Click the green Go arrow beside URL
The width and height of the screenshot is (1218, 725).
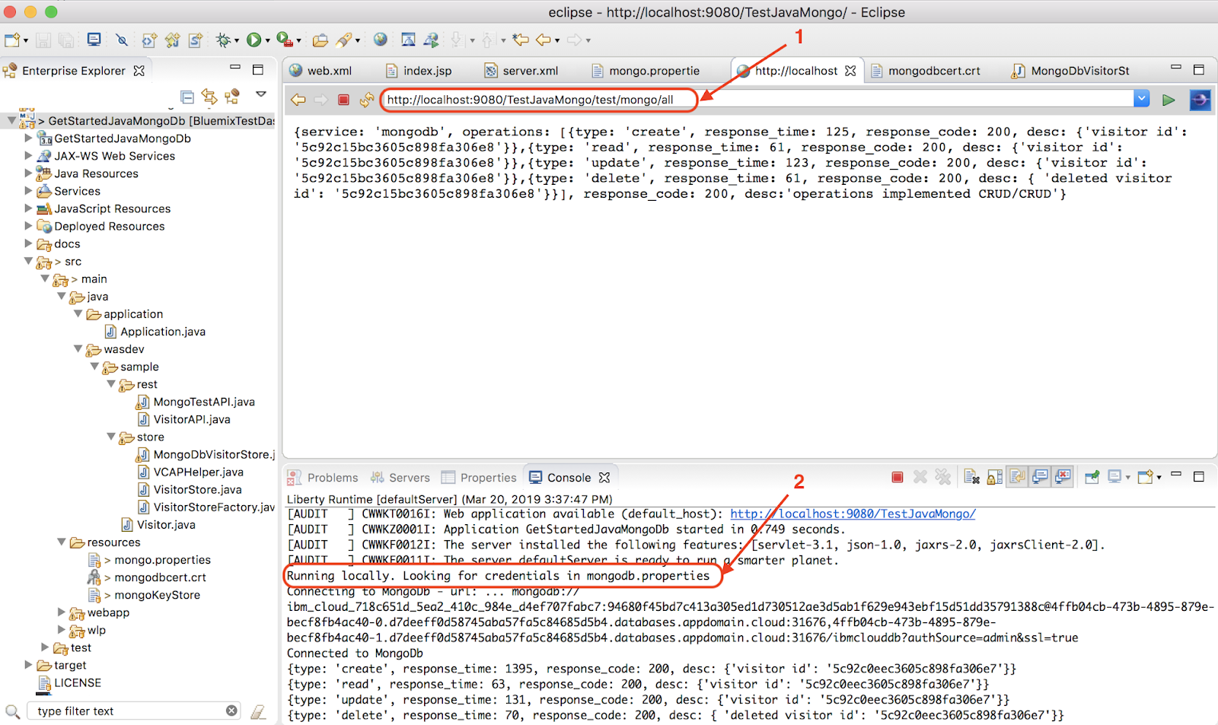click(x=1169, y=100)
